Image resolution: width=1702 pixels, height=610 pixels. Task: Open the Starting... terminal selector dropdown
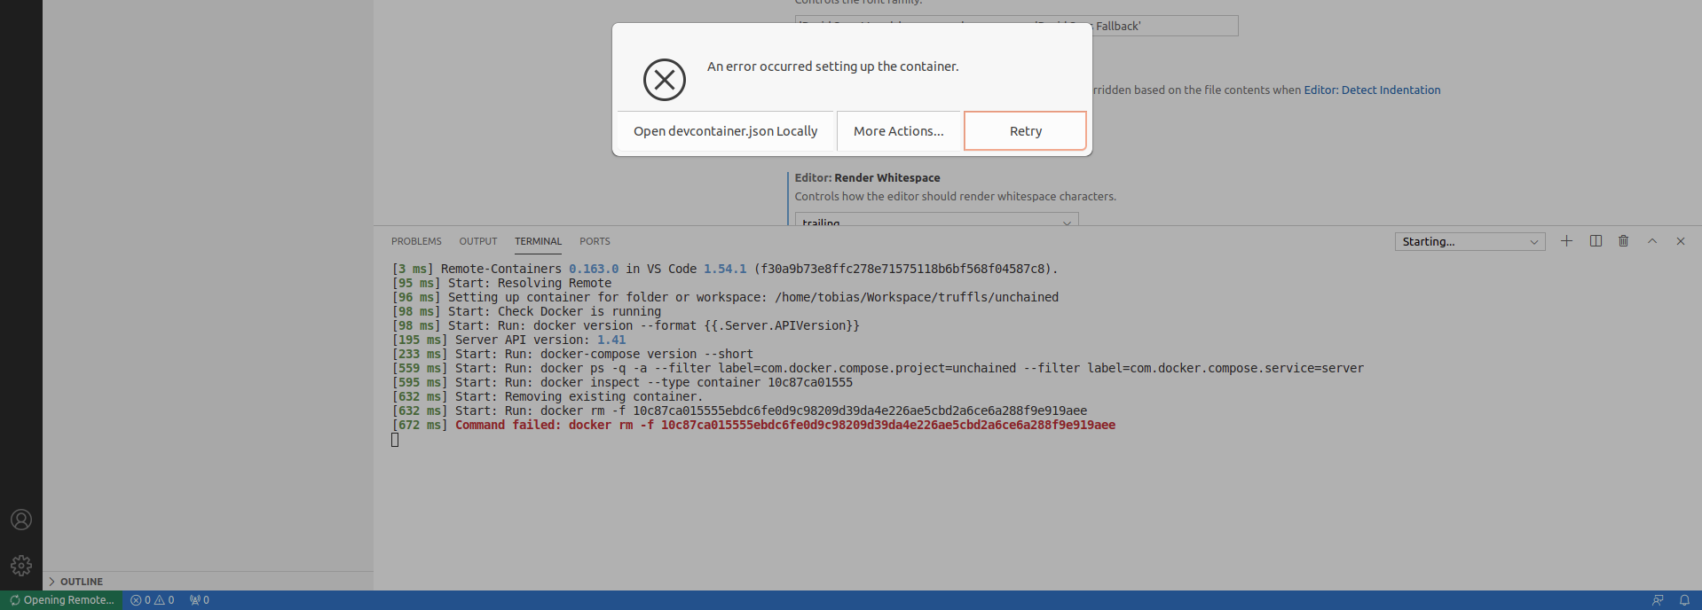[x=1470, y=241]
